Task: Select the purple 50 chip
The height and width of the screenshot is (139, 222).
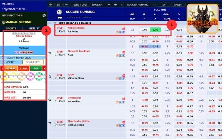Action: click(31, 76)
